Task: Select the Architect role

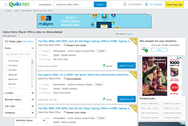Action: click(6, 70)
